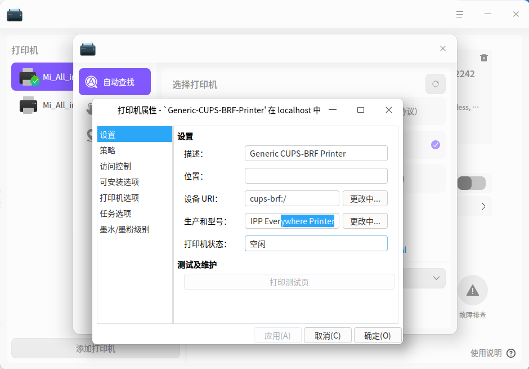
Task: Open 访问控制 page in properties sidebar
Action: coord(135,166)
